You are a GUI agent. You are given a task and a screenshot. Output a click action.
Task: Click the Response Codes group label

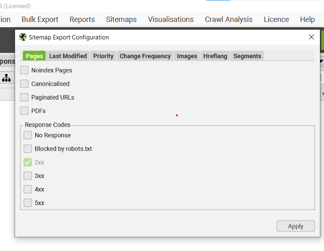click(x=48, y=125)
